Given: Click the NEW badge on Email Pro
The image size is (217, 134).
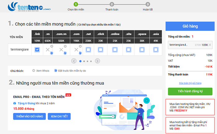Looking at the screenshot, I should pos(69,95).
